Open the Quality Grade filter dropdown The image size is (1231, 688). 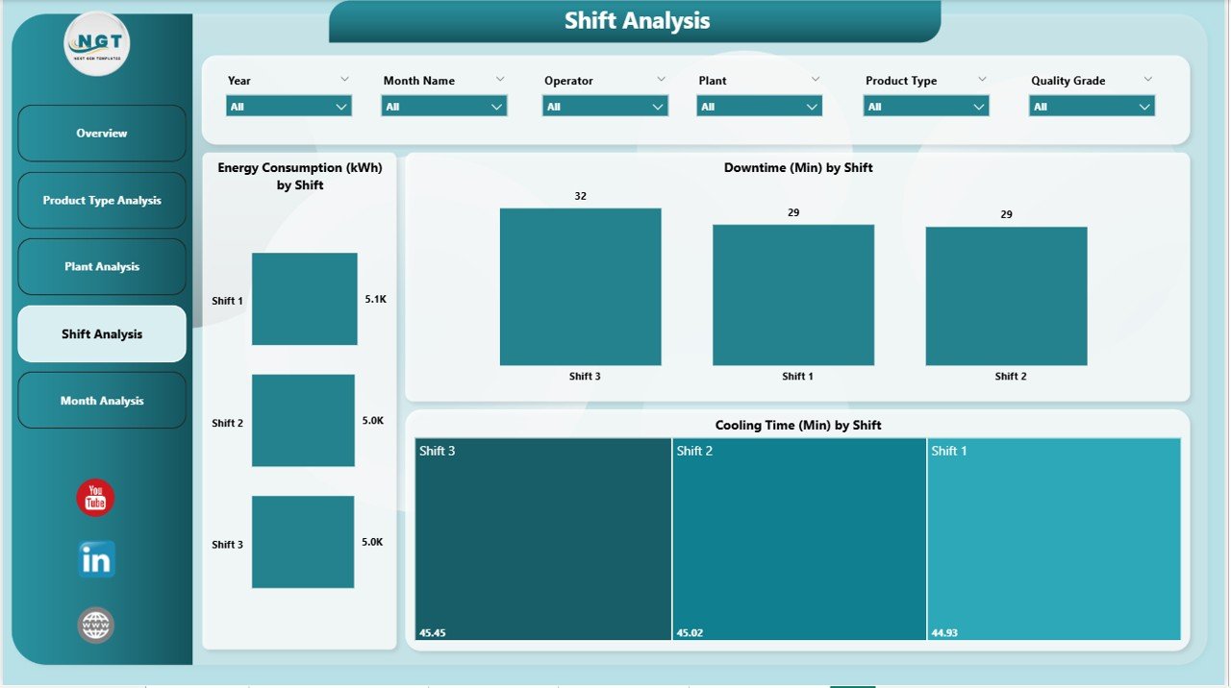pos(1092,106)
